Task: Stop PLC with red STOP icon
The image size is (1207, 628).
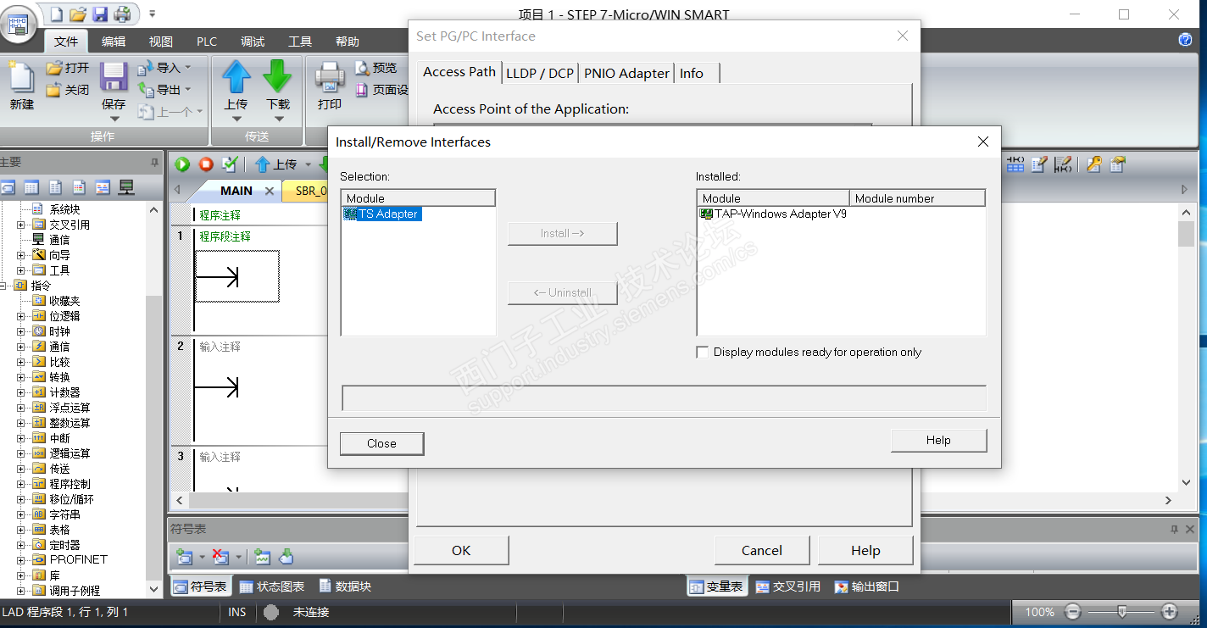Action: pyautogui.click(x=206, y=164)
